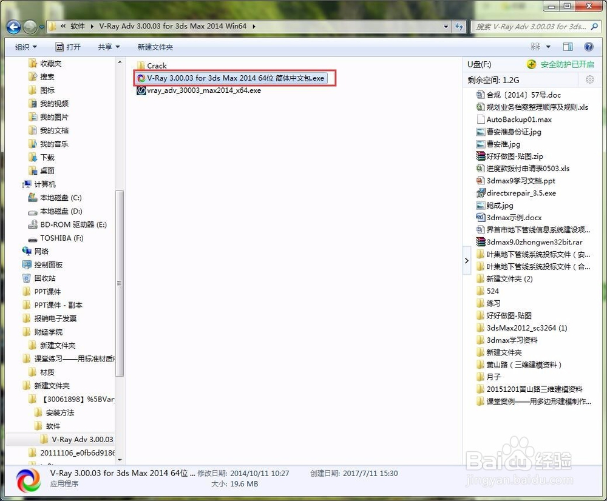The height and width of the screenshot is (501, 607).
Task: Click the refresh button beside address bar
Action: 459,26
